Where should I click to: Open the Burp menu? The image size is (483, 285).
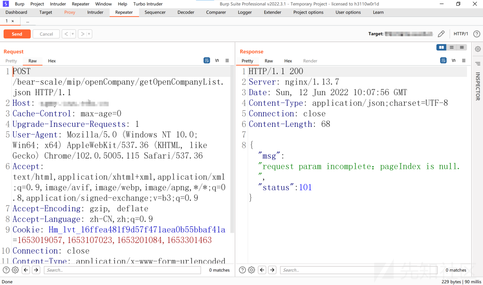[x=19, y=4]
